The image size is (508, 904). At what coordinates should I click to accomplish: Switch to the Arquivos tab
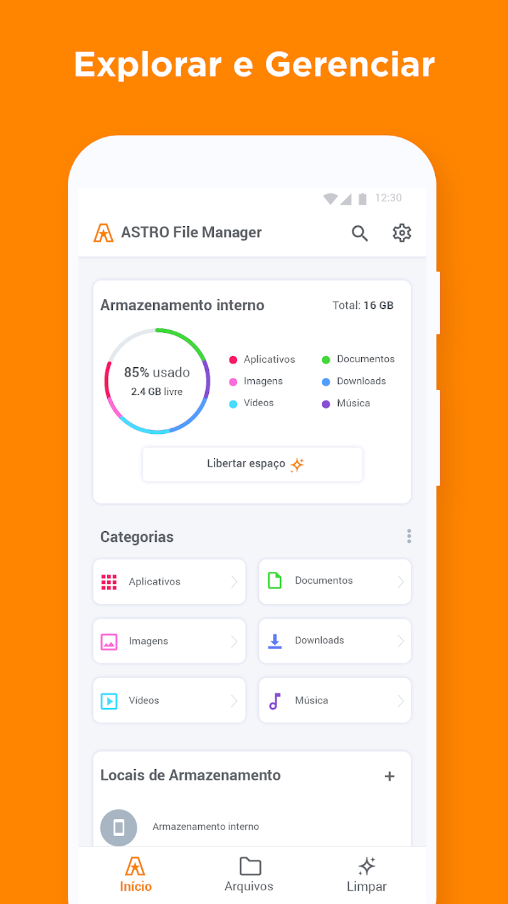click(x=249, y=874)
